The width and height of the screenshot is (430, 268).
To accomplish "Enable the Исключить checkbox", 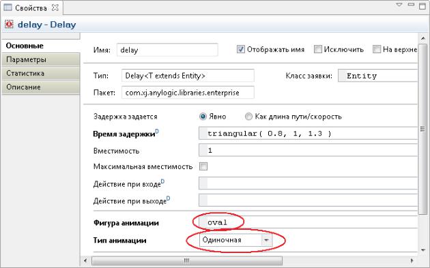I will tap(317, 49).
